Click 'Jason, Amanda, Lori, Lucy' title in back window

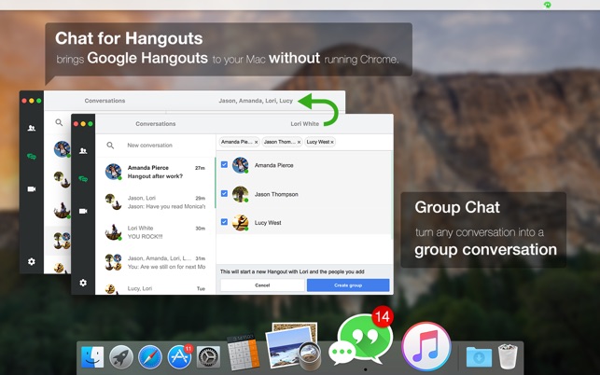256,101
